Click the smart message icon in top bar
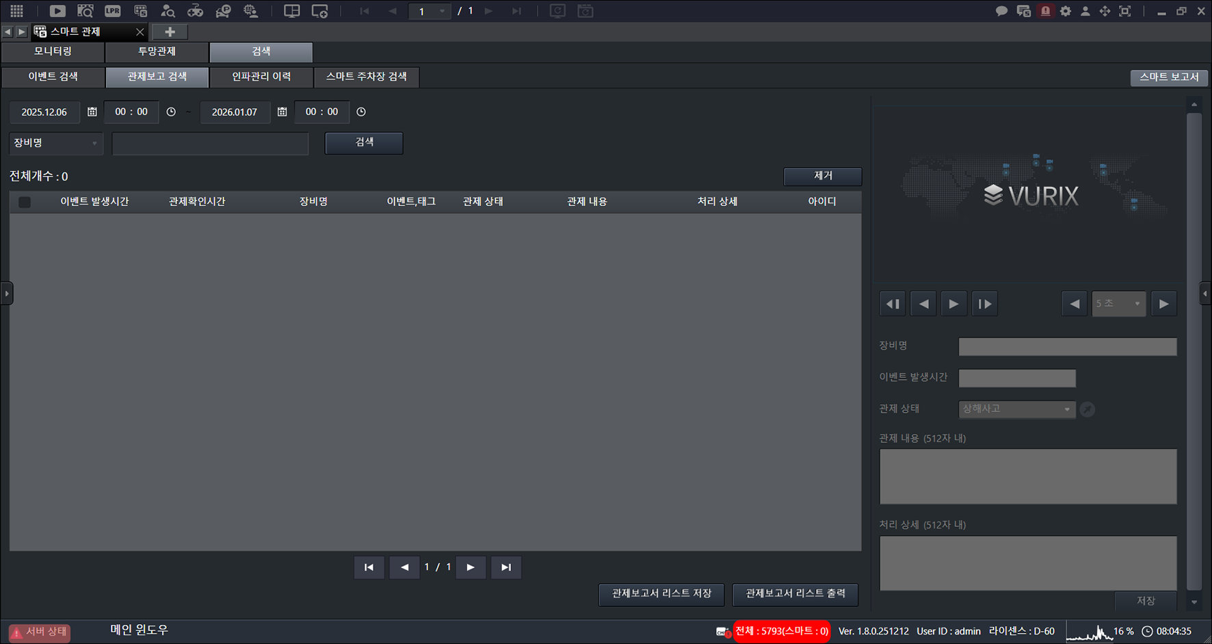The image size is (1212, 644). 1024,11
